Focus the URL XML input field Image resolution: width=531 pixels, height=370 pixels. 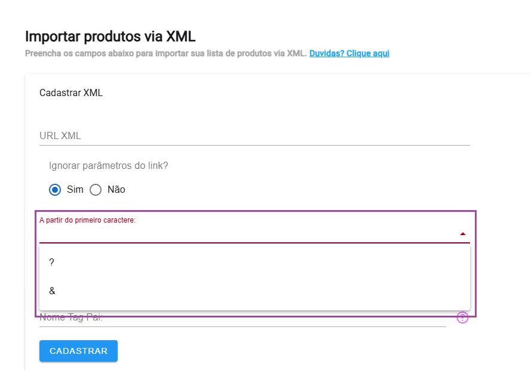254,135
